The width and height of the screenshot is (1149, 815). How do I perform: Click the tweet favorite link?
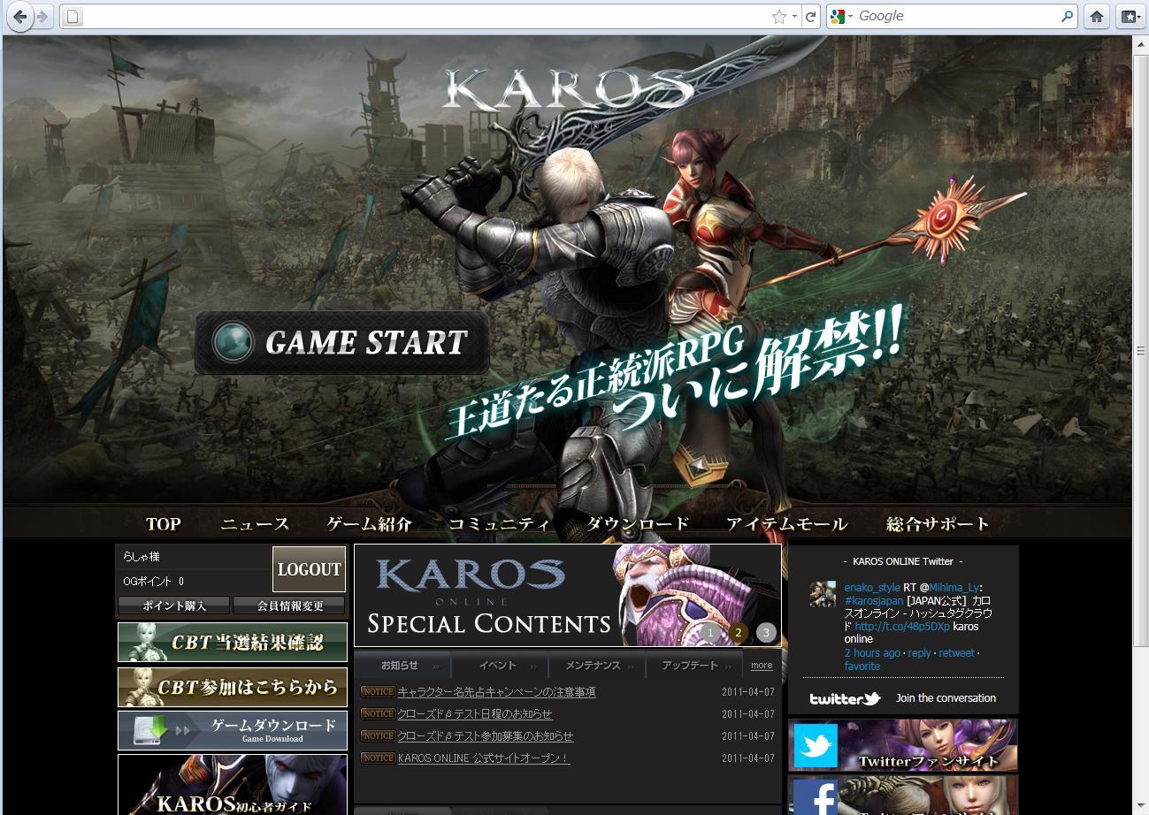coord(862,666)
